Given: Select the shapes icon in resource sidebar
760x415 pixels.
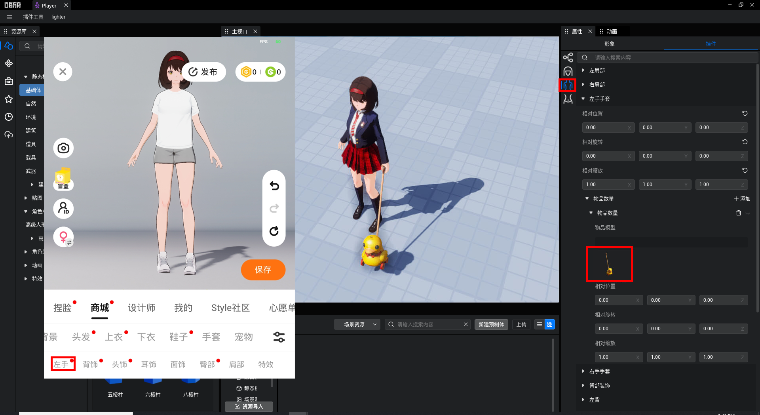Looking at the screenshot, I should 9,46.
